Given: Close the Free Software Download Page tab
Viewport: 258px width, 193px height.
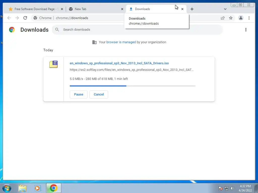Looking at the screenshot, I should click(62, 9).
